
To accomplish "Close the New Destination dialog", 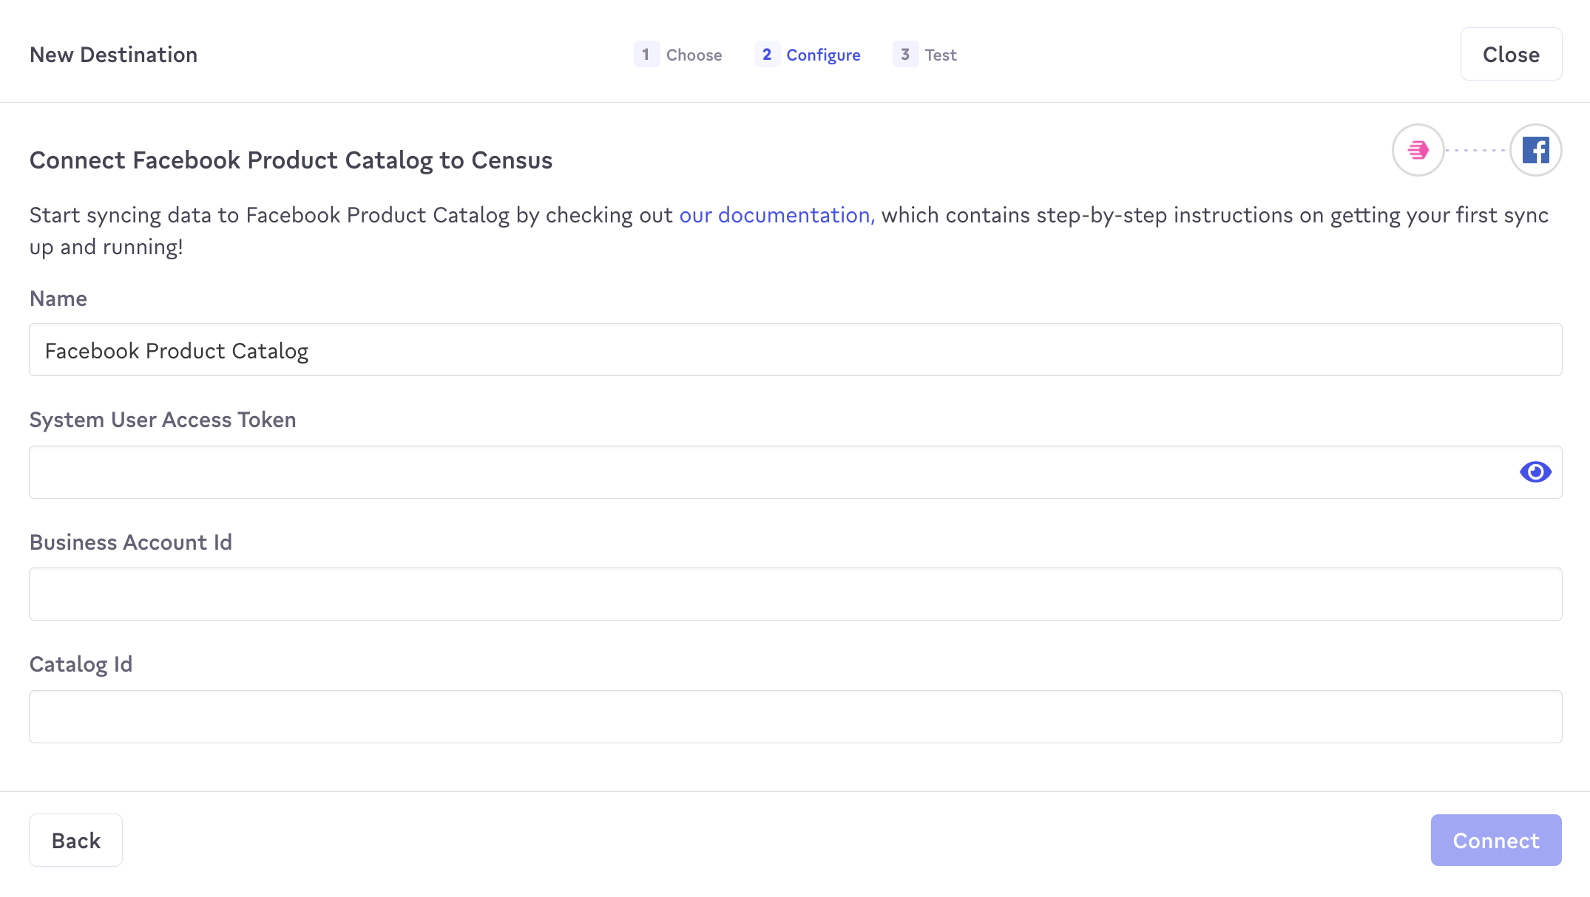I will 1511,54.
